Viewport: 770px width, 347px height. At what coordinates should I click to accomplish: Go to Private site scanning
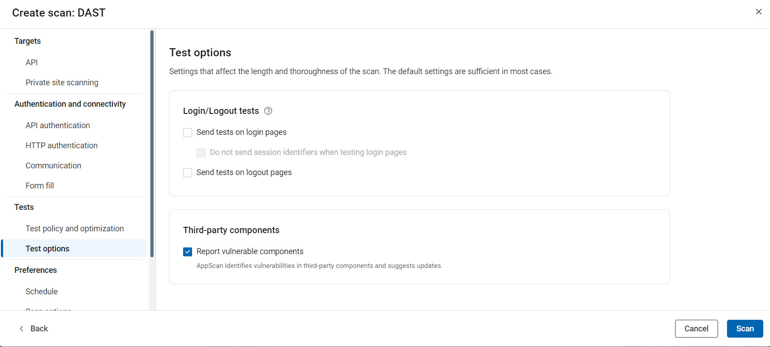(62, 83)
